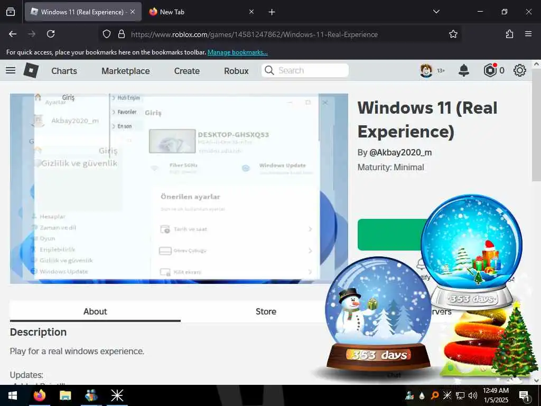Open File Explorer from the taskbar
The image size is (541, 406).
pyautogui.click(x=65, y=395)
